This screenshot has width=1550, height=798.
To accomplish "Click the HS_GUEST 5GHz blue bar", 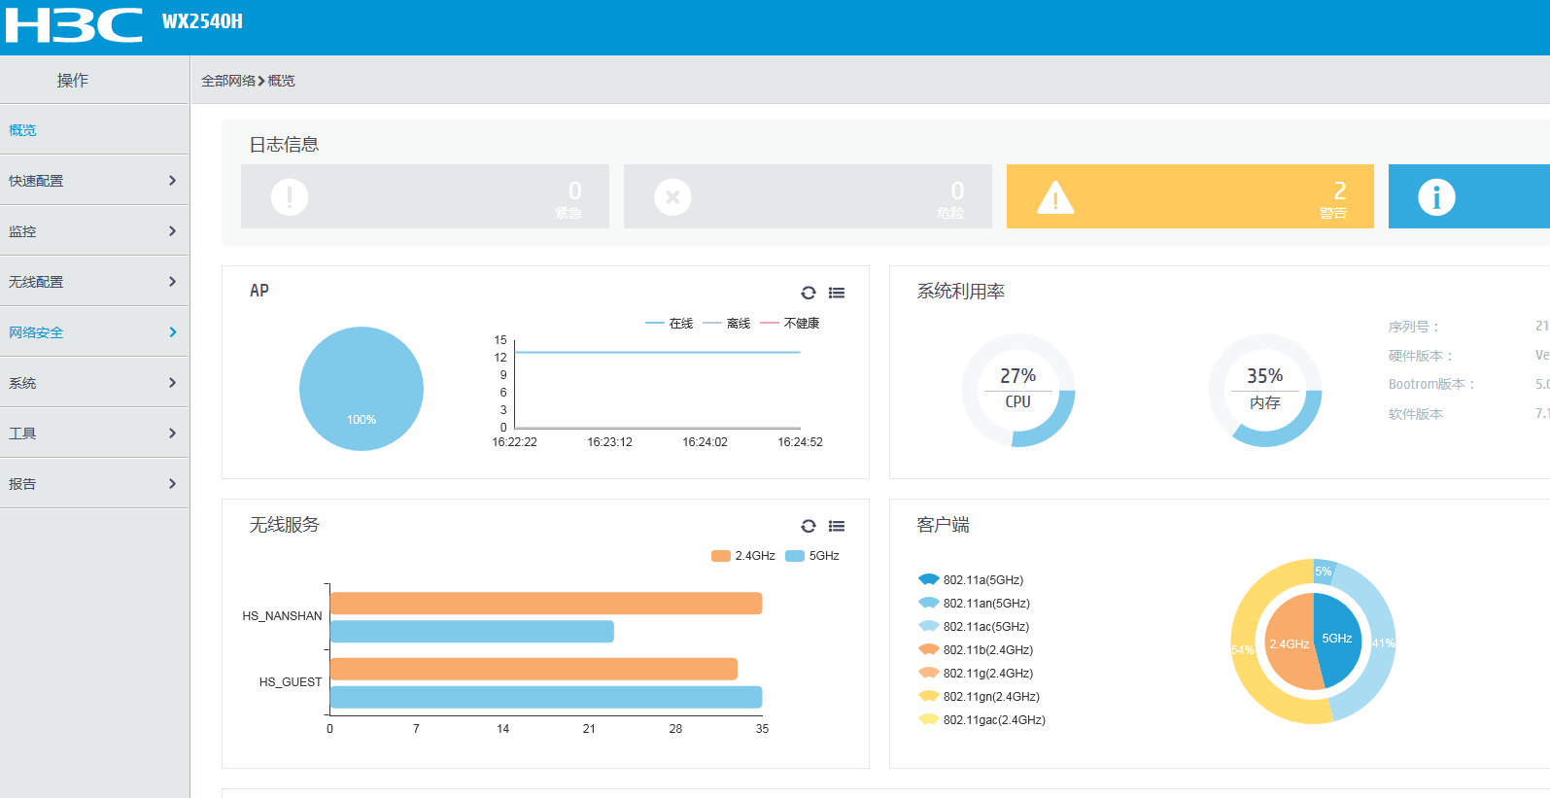I will [545, 697].
